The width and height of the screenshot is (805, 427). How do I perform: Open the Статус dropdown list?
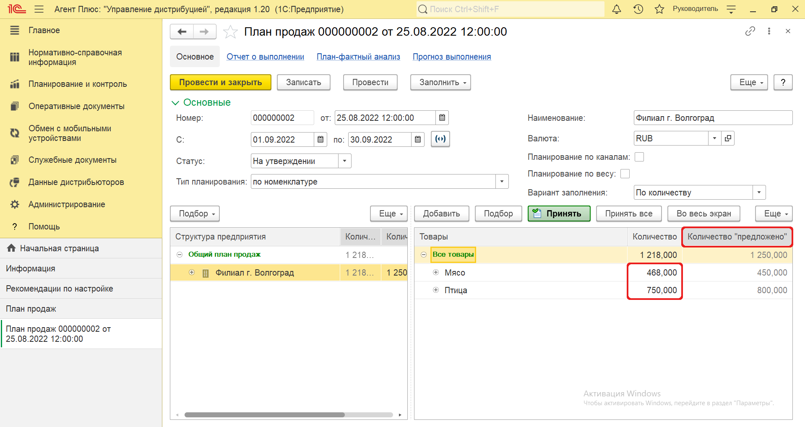[x=345, y=161]
